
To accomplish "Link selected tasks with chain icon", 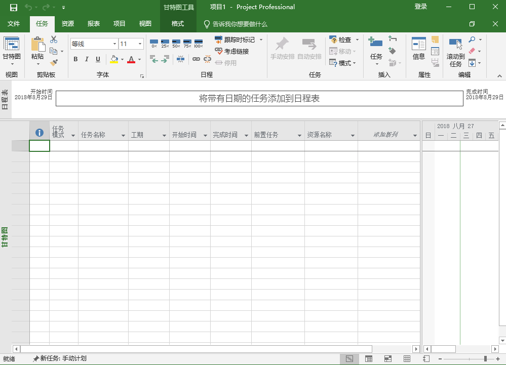I will [196, 59].
